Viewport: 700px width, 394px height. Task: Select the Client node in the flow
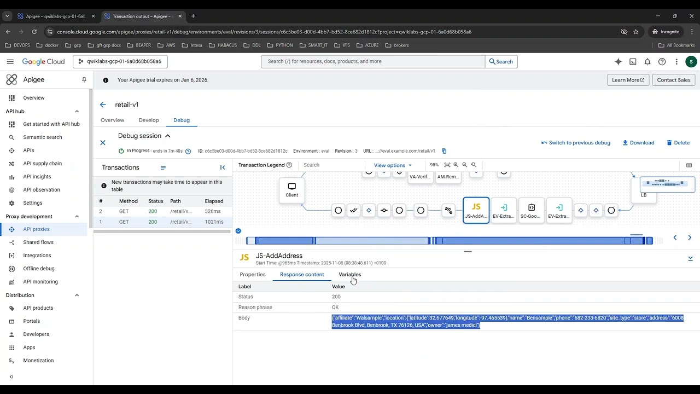(x=292, y=190)
